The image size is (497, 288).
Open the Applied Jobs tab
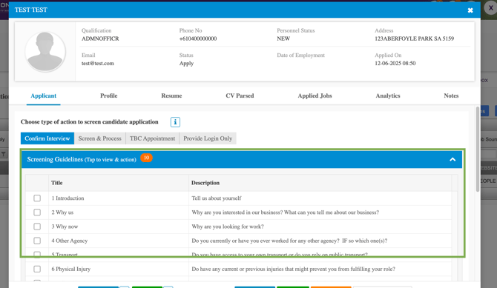coord(315,96)
